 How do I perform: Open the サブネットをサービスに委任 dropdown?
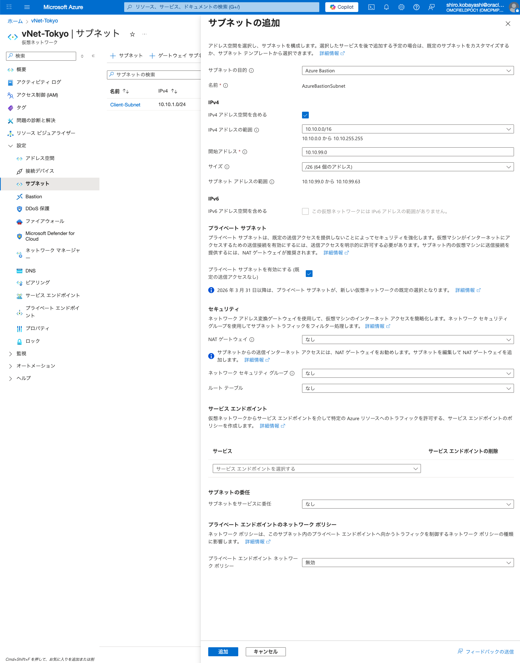[408, 504]
